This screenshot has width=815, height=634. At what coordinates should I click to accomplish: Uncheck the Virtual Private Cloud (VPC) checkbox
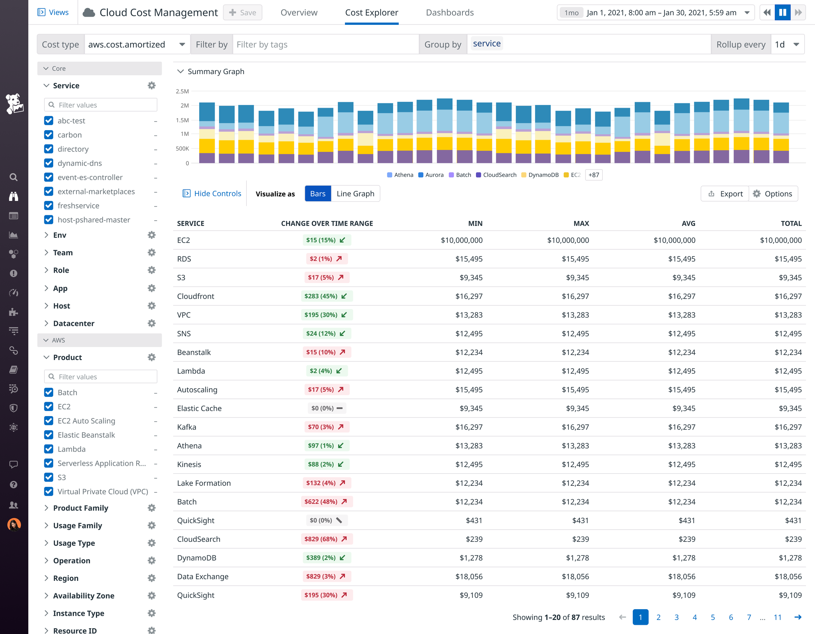pyautogui.click(x=49, y=492)
